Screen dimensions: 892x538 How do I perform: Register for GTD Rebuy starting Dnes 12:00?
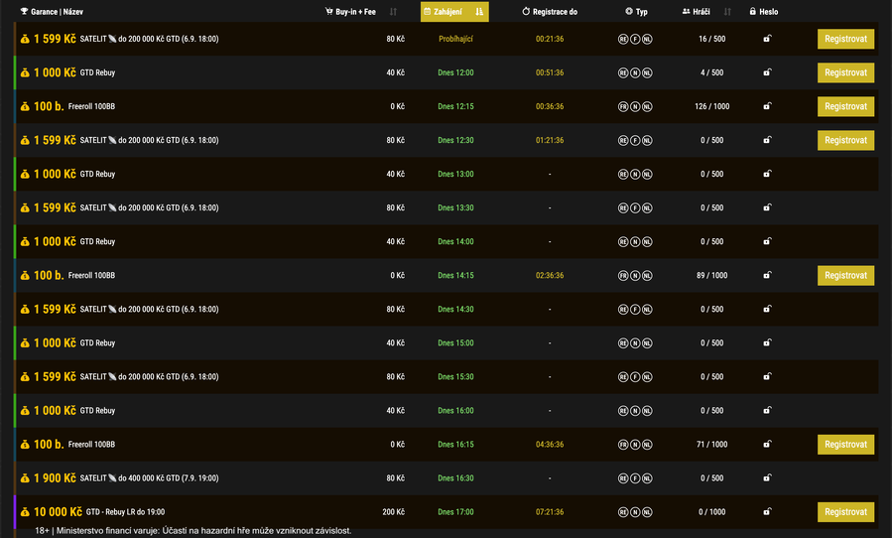coord(845,72)
